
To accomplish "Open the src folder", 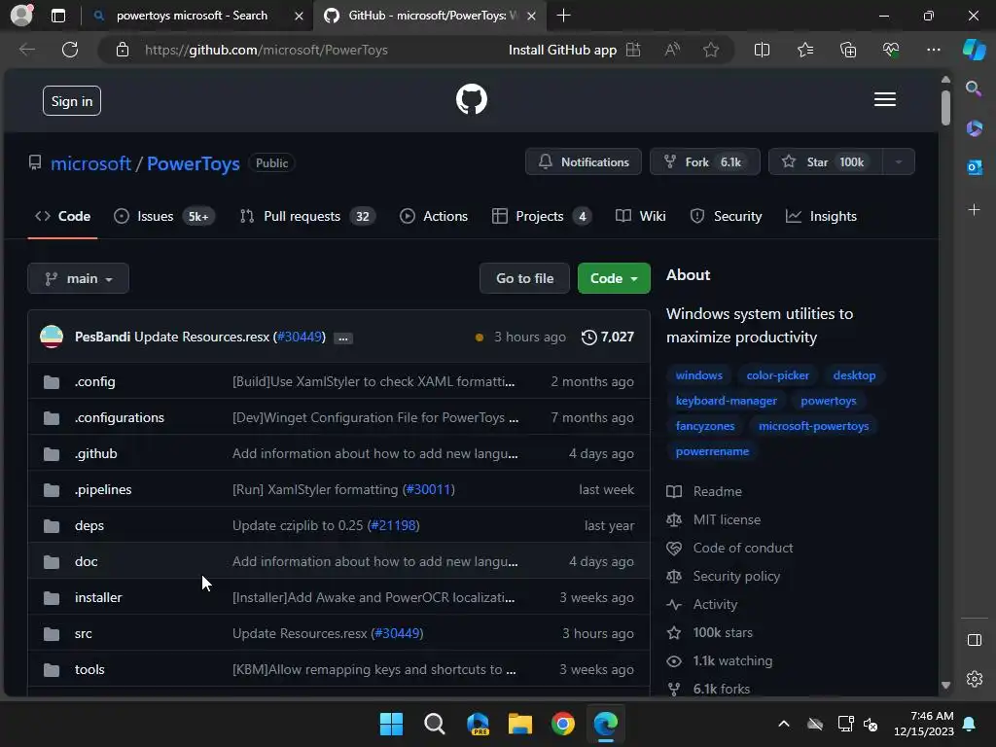I will [84, 634].
